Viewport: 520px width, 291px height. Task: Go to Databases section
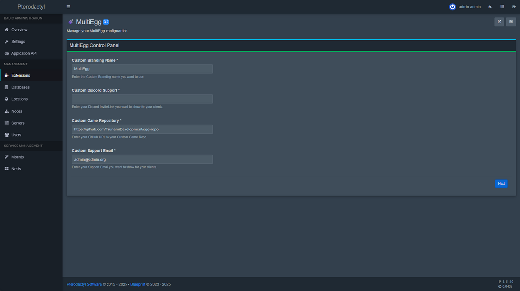pos(31,87)
